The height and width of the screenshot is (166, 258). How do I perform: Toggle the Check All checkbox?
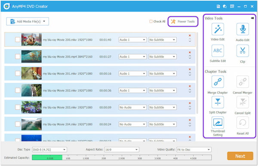click(x=151, y=21)
